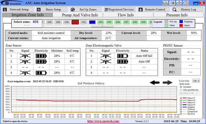Click Valve 1 signal icon
Viewport: 206px width, 124px height.
pos(106,56)
